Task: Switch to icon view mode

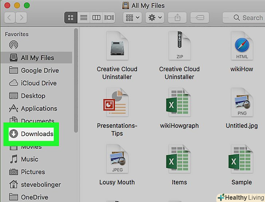Action: click(x=71, y=18)
